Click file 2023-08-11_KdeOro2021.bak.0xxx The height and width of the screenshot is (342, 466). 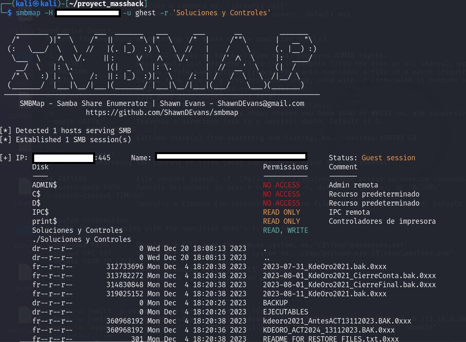pyautogui.click(x=325, y=294)
